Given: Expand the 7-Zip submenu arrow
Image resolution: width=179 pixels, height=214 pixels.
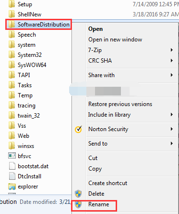Looking at the screenshot, I should pyautogui.click(x=172, y=50).
